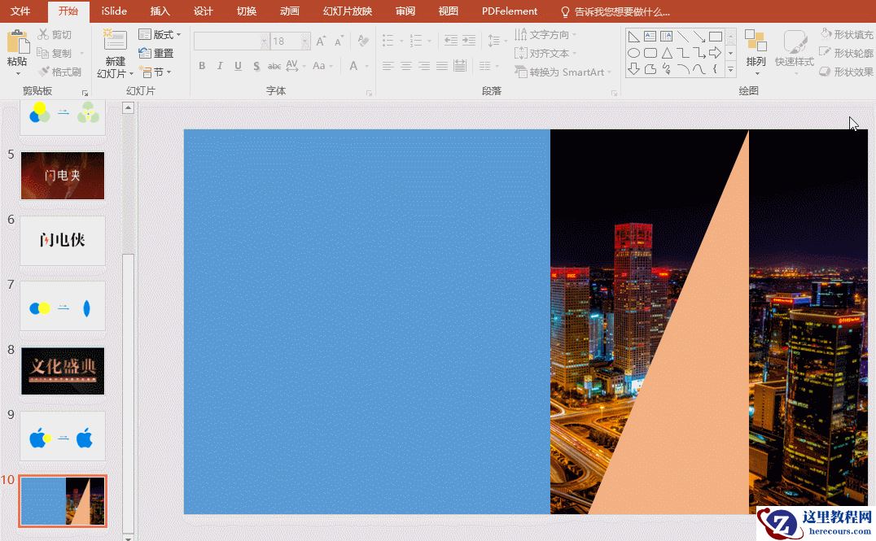
Task: Switch to the Animations (动画) tab
Action: (x=289, y=11)
